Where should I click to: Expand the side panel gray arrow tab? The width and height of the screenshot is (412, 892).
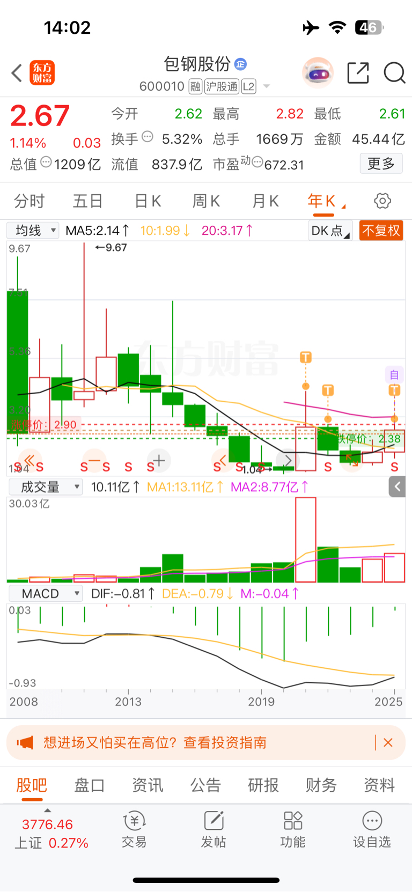397,486
